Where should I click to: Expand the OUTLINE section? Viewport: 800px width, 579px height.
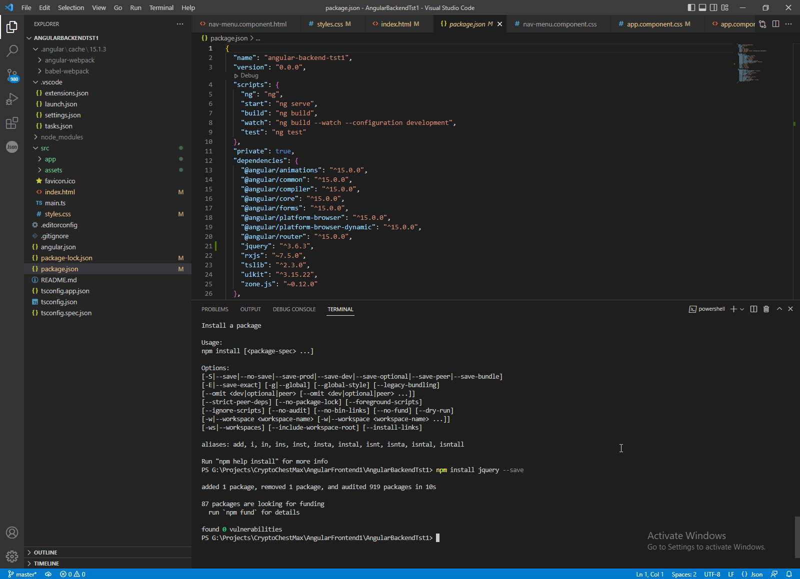pyautogui.click(x=45, y=553)
